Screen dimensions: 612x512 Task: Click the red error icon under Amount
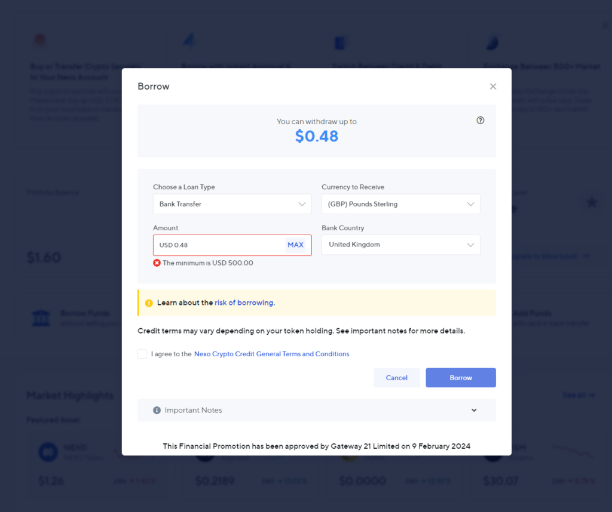pos(156,263)
